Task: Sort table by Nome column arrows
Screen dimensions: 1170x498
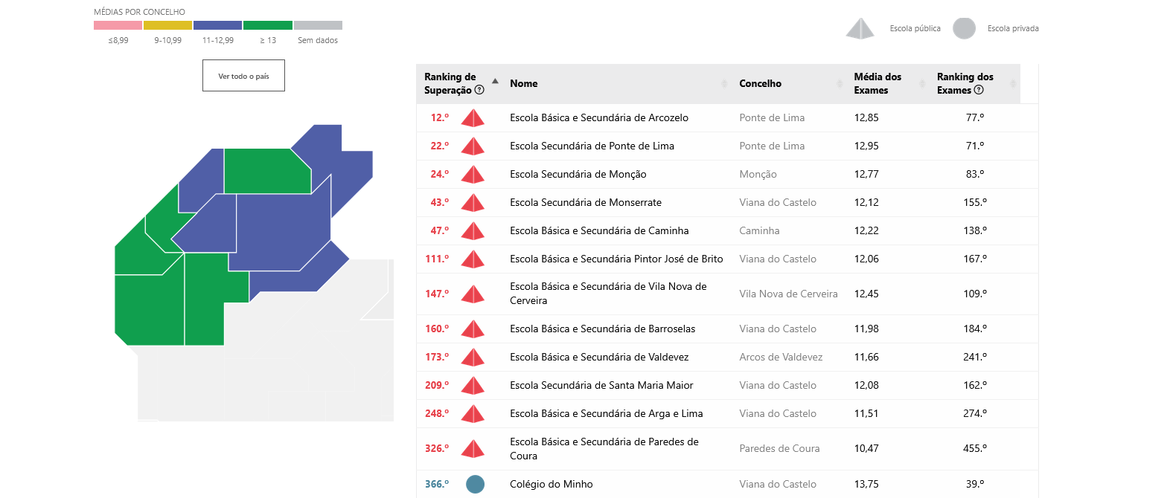Action: tap(723, 84)
